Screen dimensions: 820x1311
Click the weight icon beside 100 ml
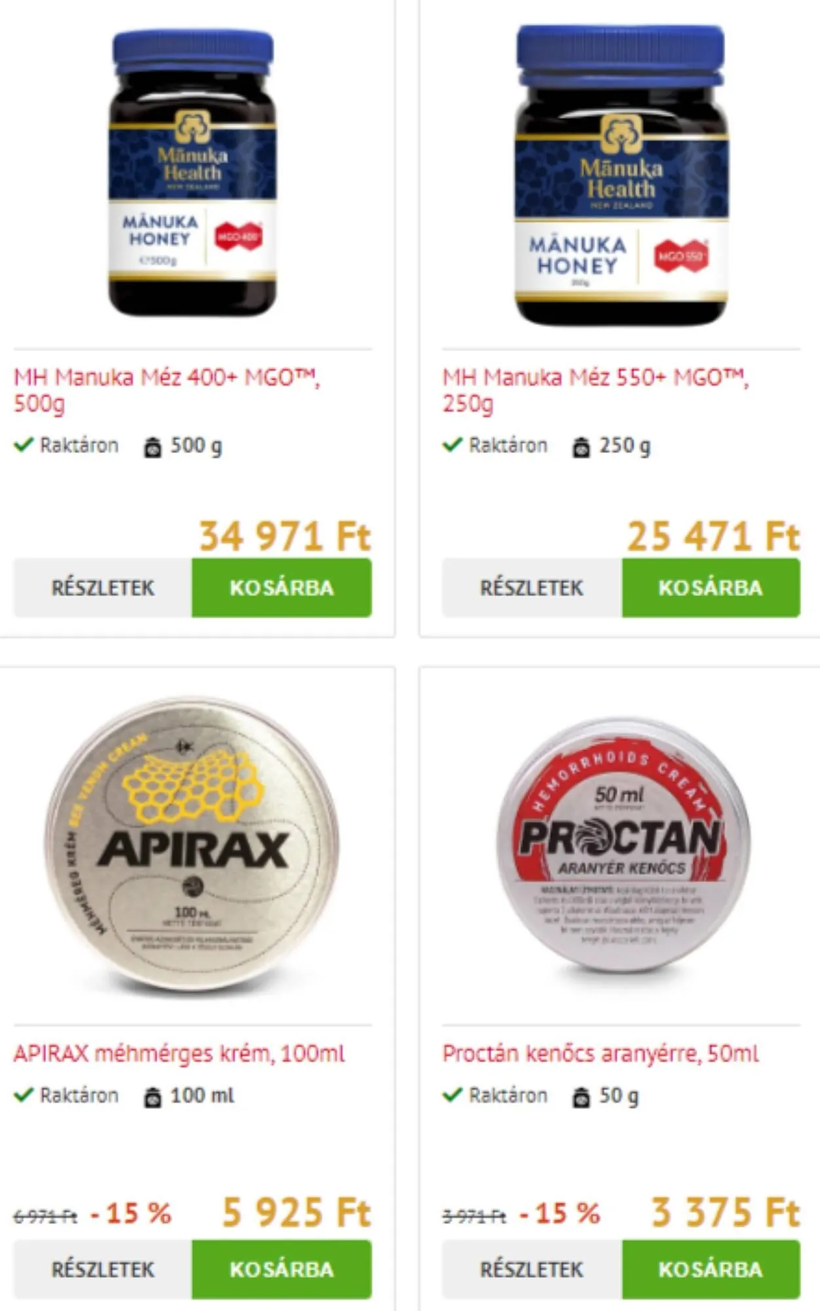[x=153, y=1097]
